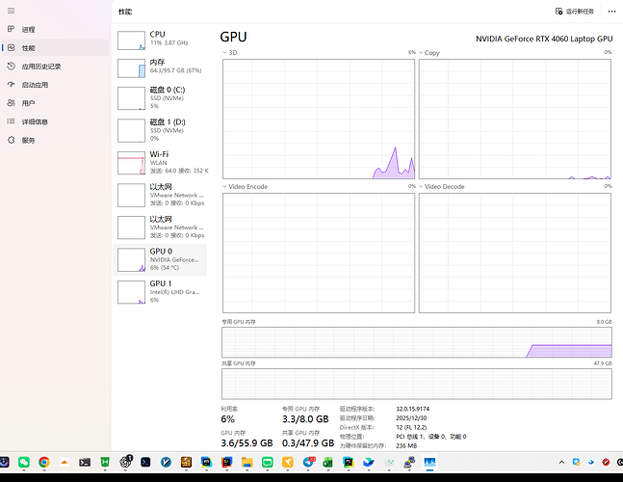Open File Explorer from the taskbar
Screen dimensions: 623x482
click(247, 462)
